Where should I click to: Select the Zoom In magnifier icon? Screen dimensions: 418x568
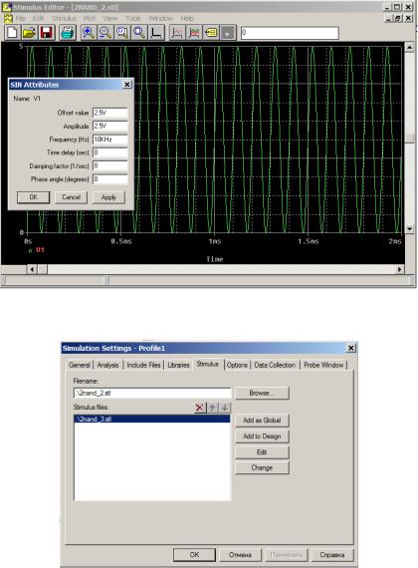pos(89,33)
